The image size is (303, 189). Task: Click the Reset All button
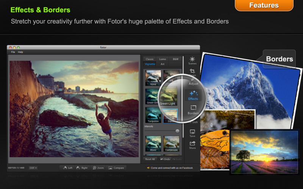pos(150,159)
